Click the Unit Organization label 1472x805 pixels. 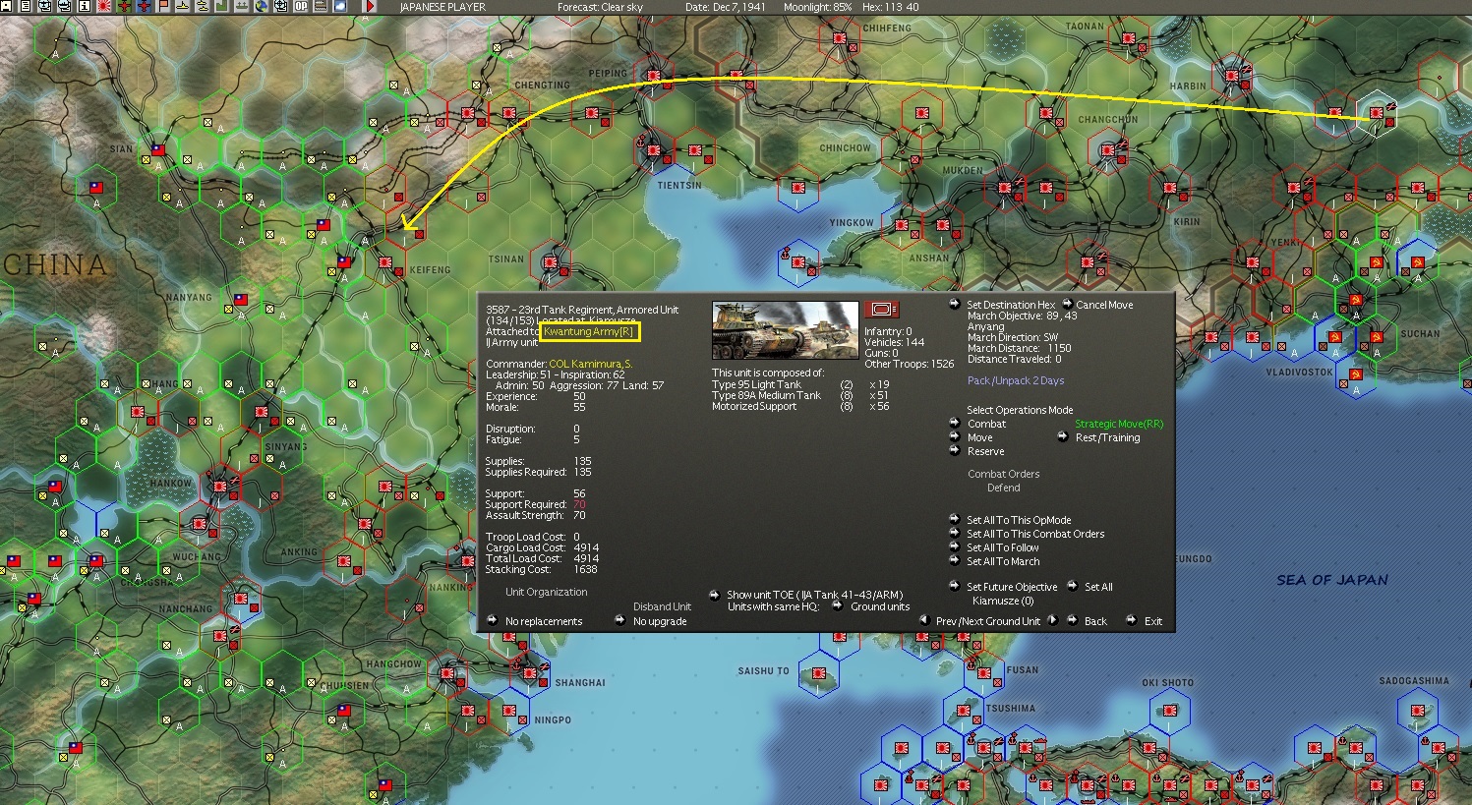coord(547,592)
